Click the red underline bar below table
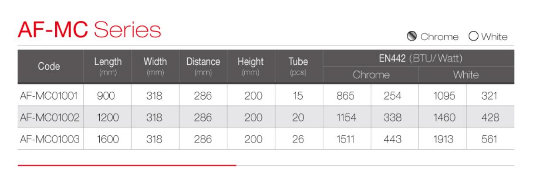Screen dimensions: 540x192 point(127,165)
